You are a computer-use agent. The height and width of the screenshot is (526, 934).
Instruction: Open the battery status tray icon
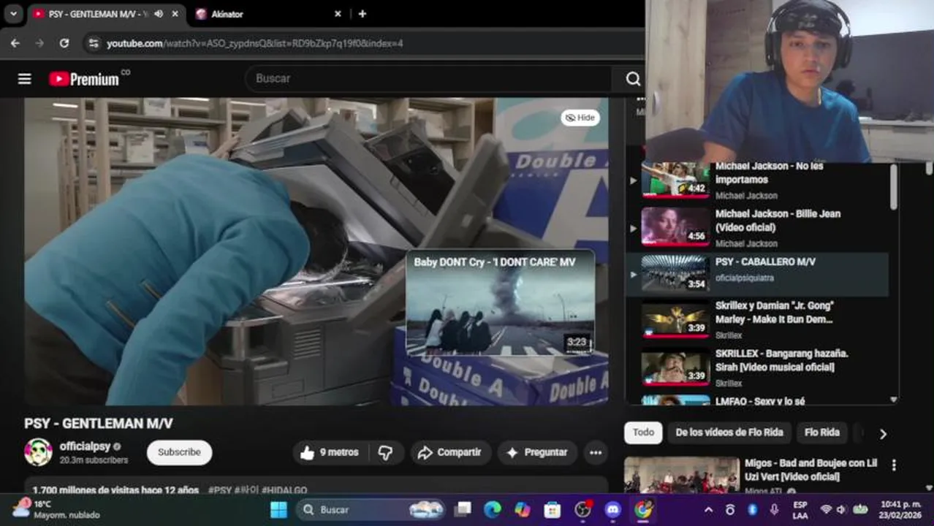pos(861,510)
